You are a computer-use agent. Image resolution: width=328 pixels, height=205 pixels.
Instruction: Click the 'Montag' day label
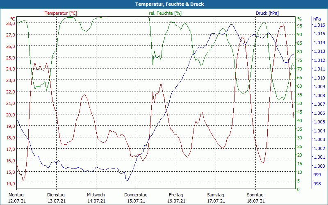16,195
